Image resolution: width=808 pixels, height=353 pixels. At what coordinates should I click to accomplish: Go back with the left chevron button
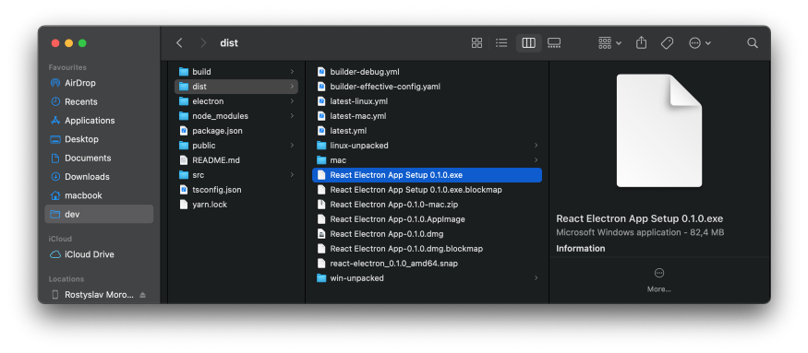click(x=179, y=43)
